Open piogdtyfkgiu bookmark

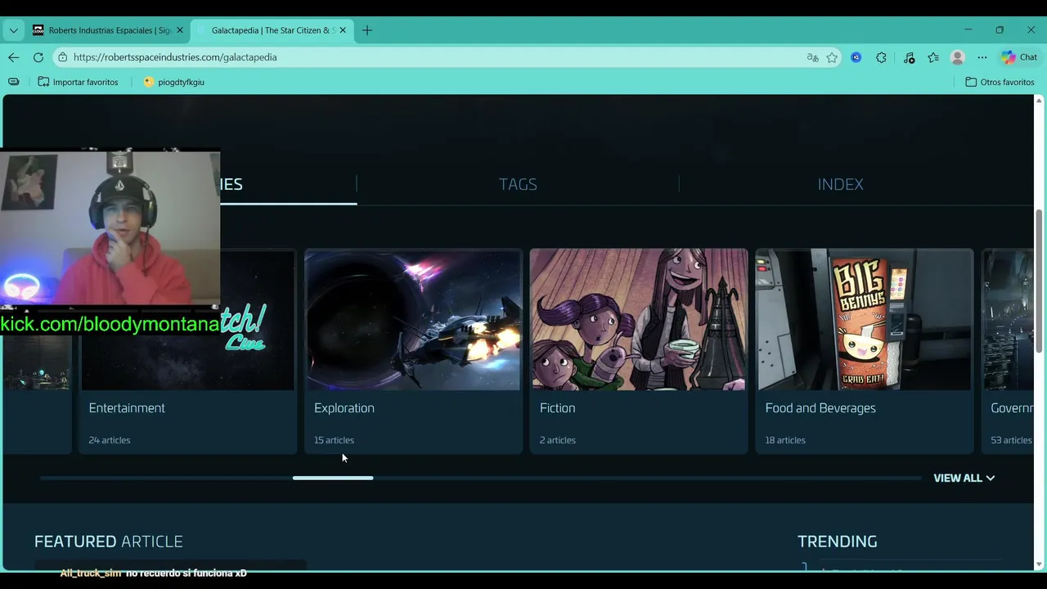pyautogui.click(x=173, y=82)
